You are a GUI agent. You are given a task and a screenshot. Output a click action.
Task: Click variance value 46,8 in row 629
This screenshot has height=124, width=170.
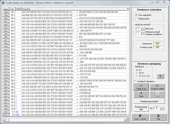point(13,109)
